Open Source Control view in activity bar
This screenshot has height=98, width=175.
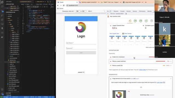click(x=2, y=11)
